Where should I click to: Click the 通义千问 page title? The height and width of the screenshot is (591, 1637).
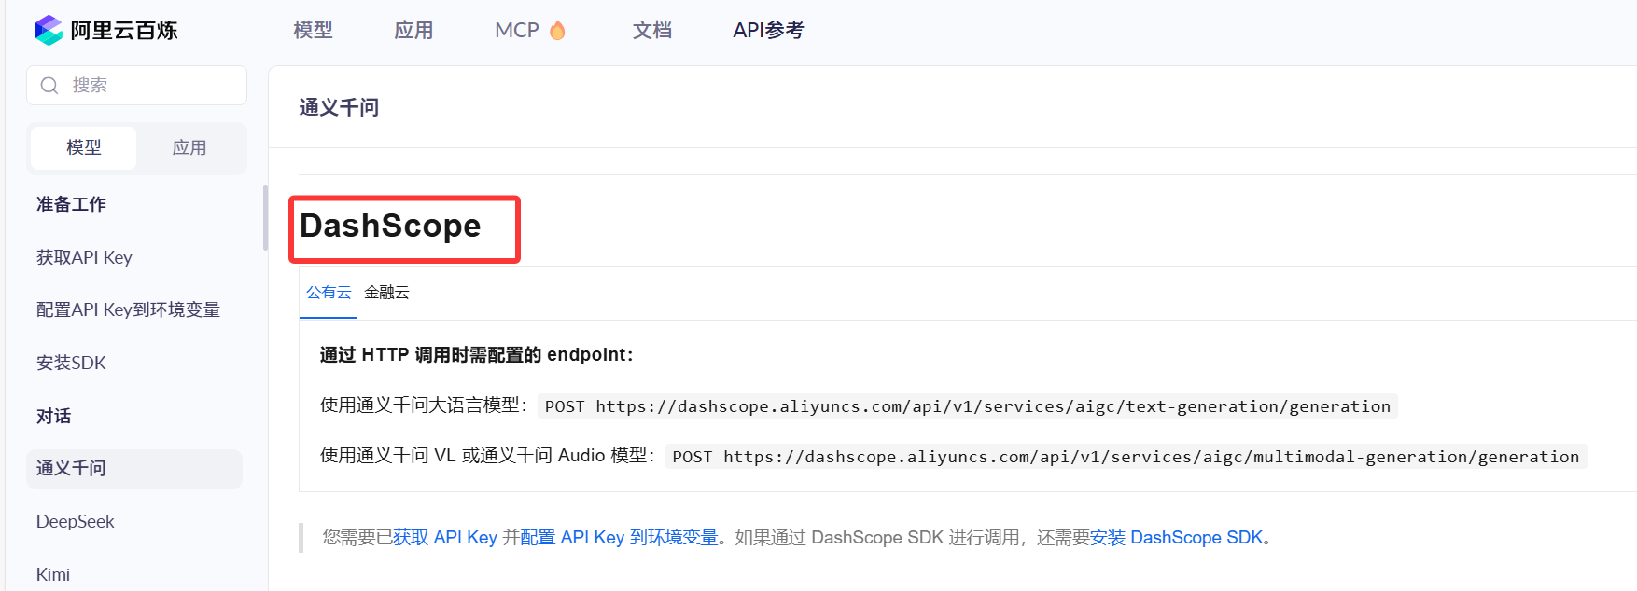[x=339, y=108]
